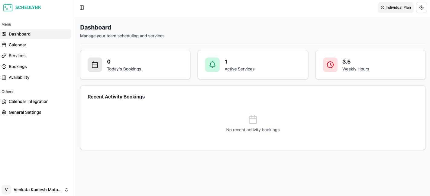This screenshot has width=430, height=196.
Task: Click the Today's Bookings calendar icon
Action: coord(95,64)
